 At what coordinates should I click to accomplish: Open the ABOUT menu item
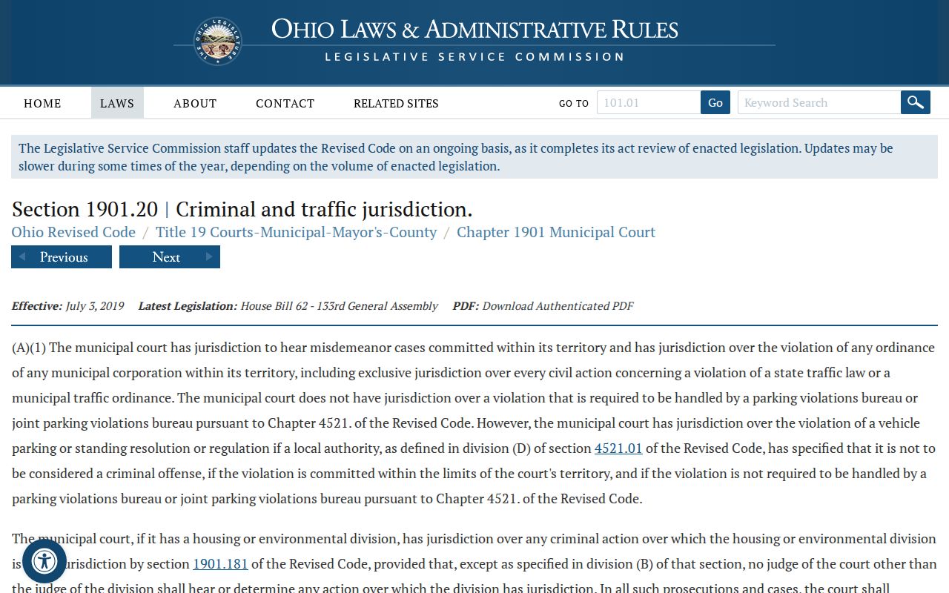coord(195,103)
